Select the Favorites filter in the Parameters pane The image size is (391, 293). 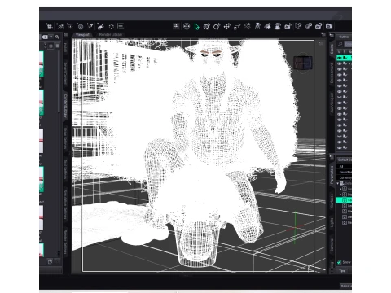pyautogui.click(x=344, y=172)
